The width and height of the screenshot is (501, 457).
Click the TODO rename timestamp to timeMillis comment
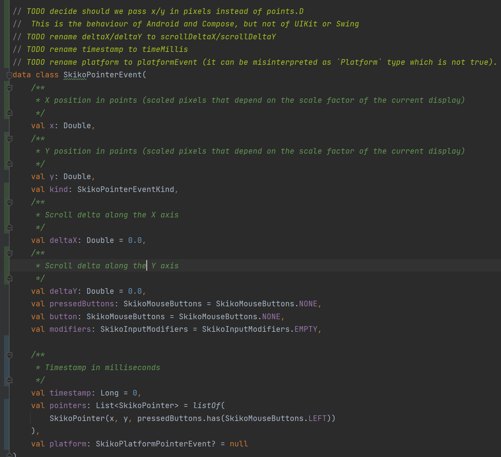tap(99, 49)
